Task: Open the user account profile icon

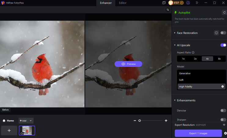Action: click(x=188, y=3)
